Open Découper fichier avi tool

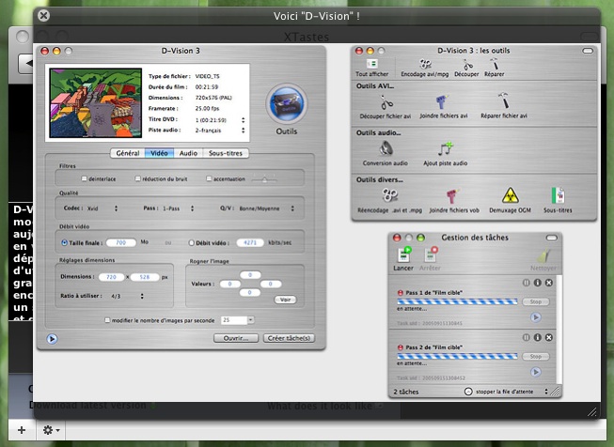[386, 103]
